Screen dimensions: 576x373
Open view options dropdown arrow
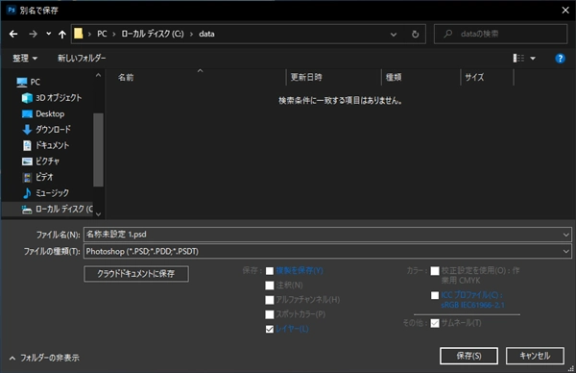pyautogui.click(x=533, y=58)
